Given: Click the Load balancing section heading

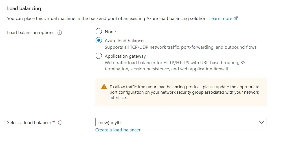Looking at the screenshot, I should click(24, 8).
